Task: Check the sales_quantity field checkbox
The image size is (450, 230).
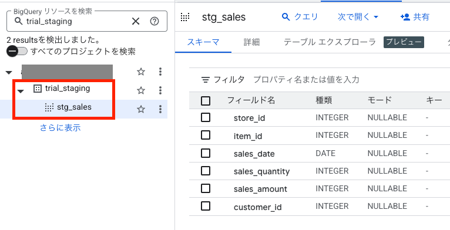Action: point(206,171)
